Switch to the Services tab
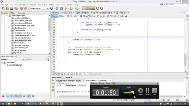Screen dimensions: 189x106 tap(22, 13)
